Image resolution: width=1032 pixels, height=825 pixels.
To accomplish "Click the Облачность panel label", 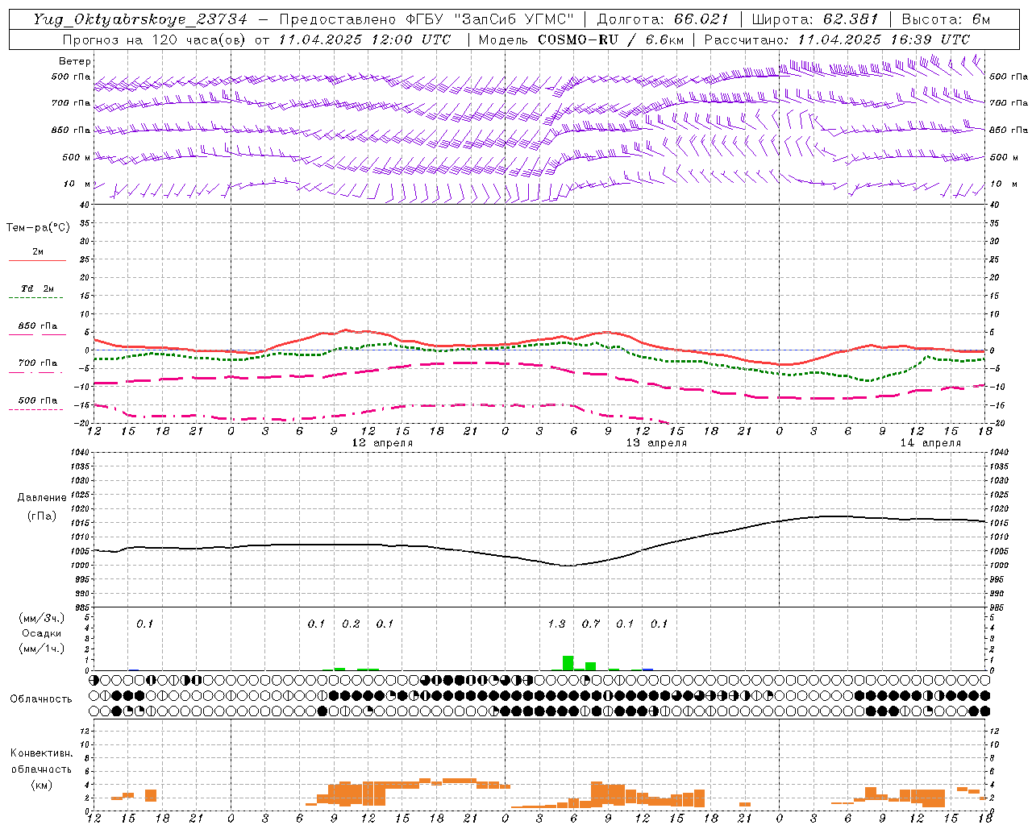I will [41, 699].
